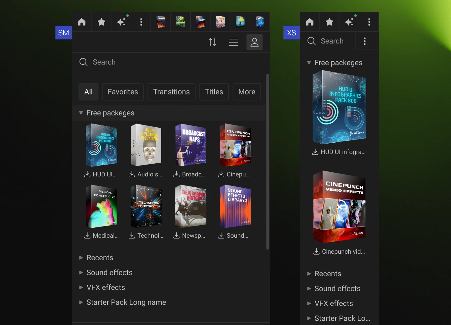Open the user account icon
The height and width of the screenshot is (325, 451).
pyautogui.click(x=255, y=42)
